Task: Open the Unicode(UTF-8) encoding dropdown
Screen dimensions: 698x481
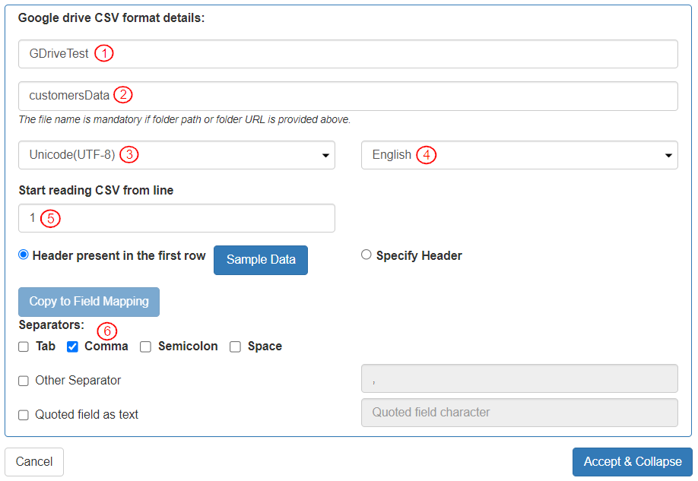Action: click(x=176, y=155)
